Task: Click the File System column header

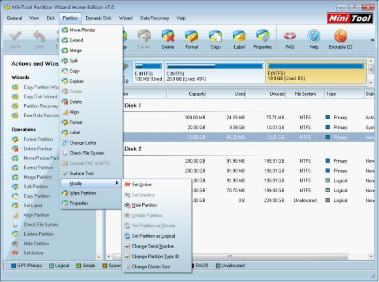Action: click(305, 94)
